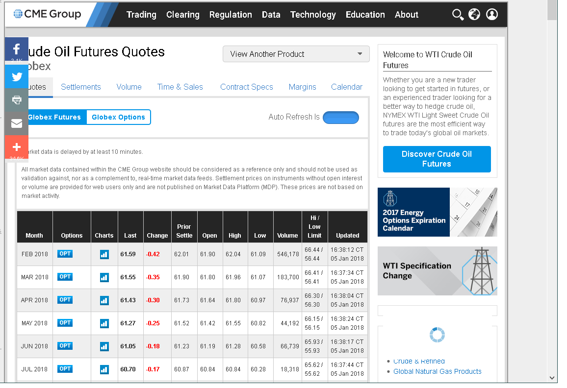Open chart icon for JUL 2018
The image size is (567, 388).
click(104, 369)
